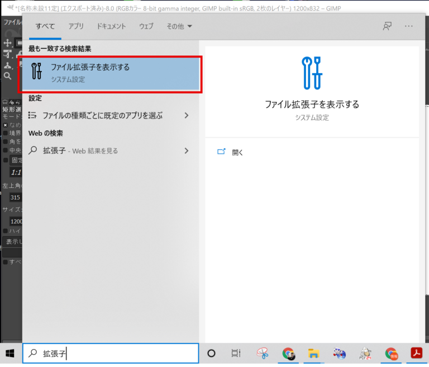Click the magnifier icon in search box

coord(33,353)
